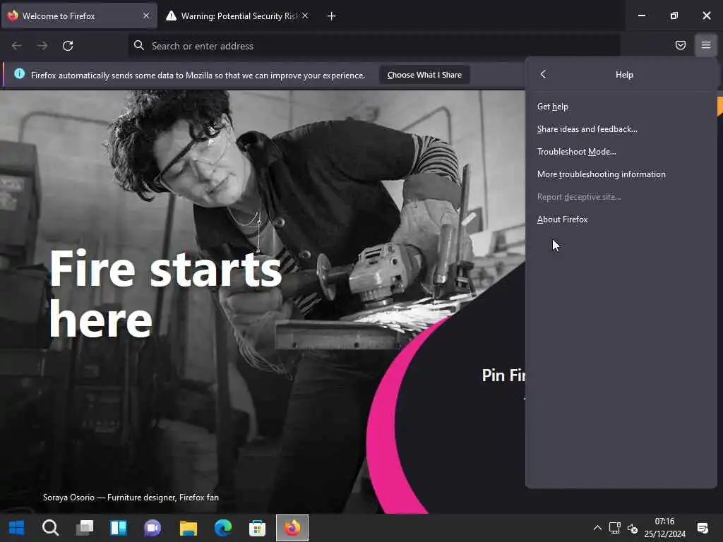Image resolution: width=723 pixels, height=542 pixels.
Task: Open the Chat (Teams) taskbar icon
Action: [x=153, y=528]
